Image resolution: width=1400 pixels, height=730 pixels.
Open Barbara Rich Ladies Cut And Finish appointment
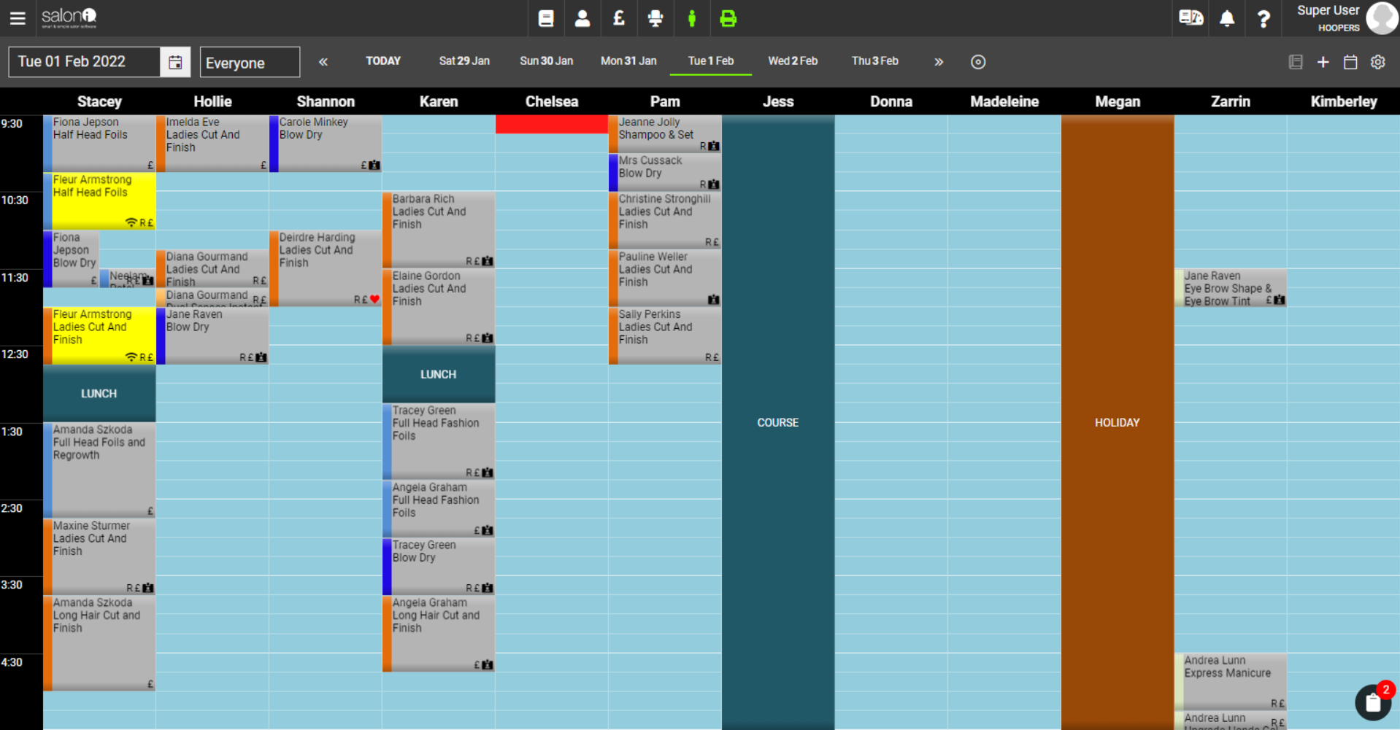coord(439,230)
